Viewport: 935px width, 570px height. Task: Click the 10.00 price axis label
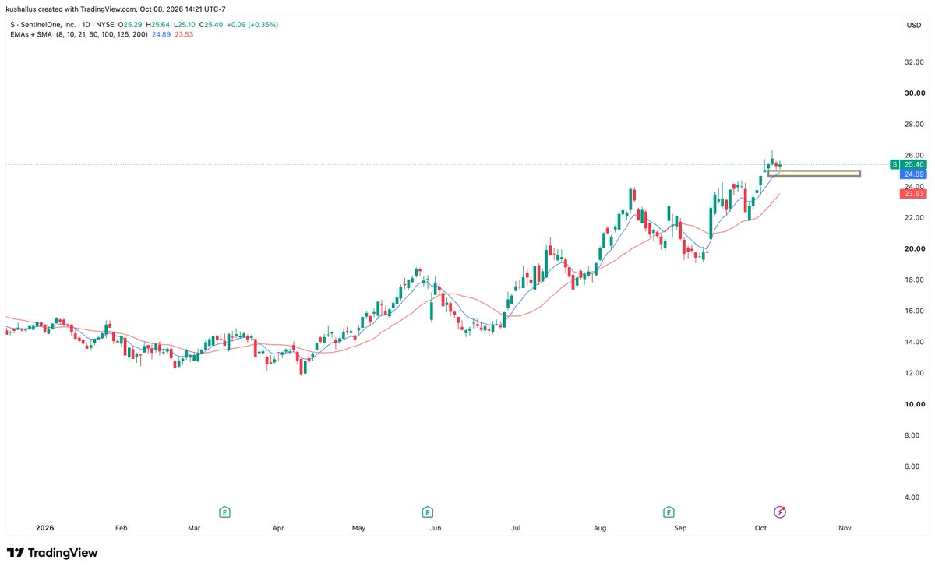click(914, 404)
